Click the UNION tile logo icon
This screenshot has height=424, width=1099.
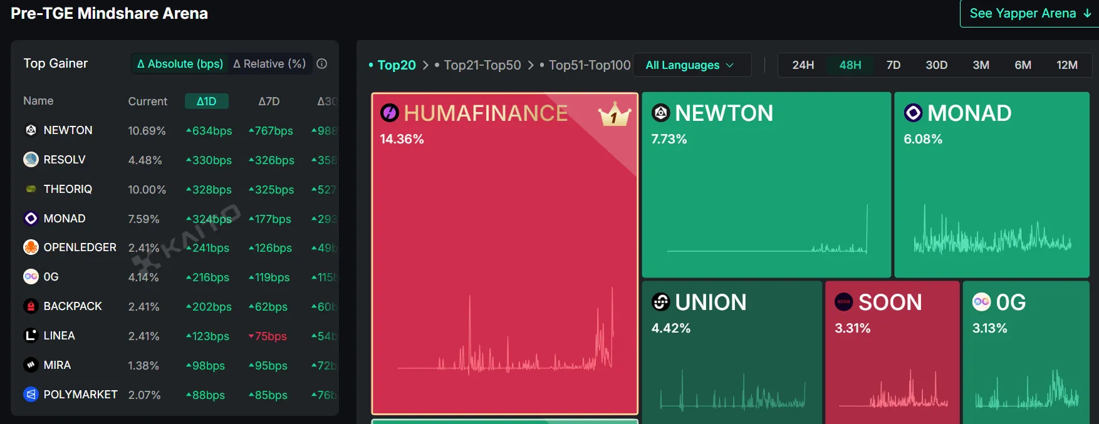[x=660, y=302]
